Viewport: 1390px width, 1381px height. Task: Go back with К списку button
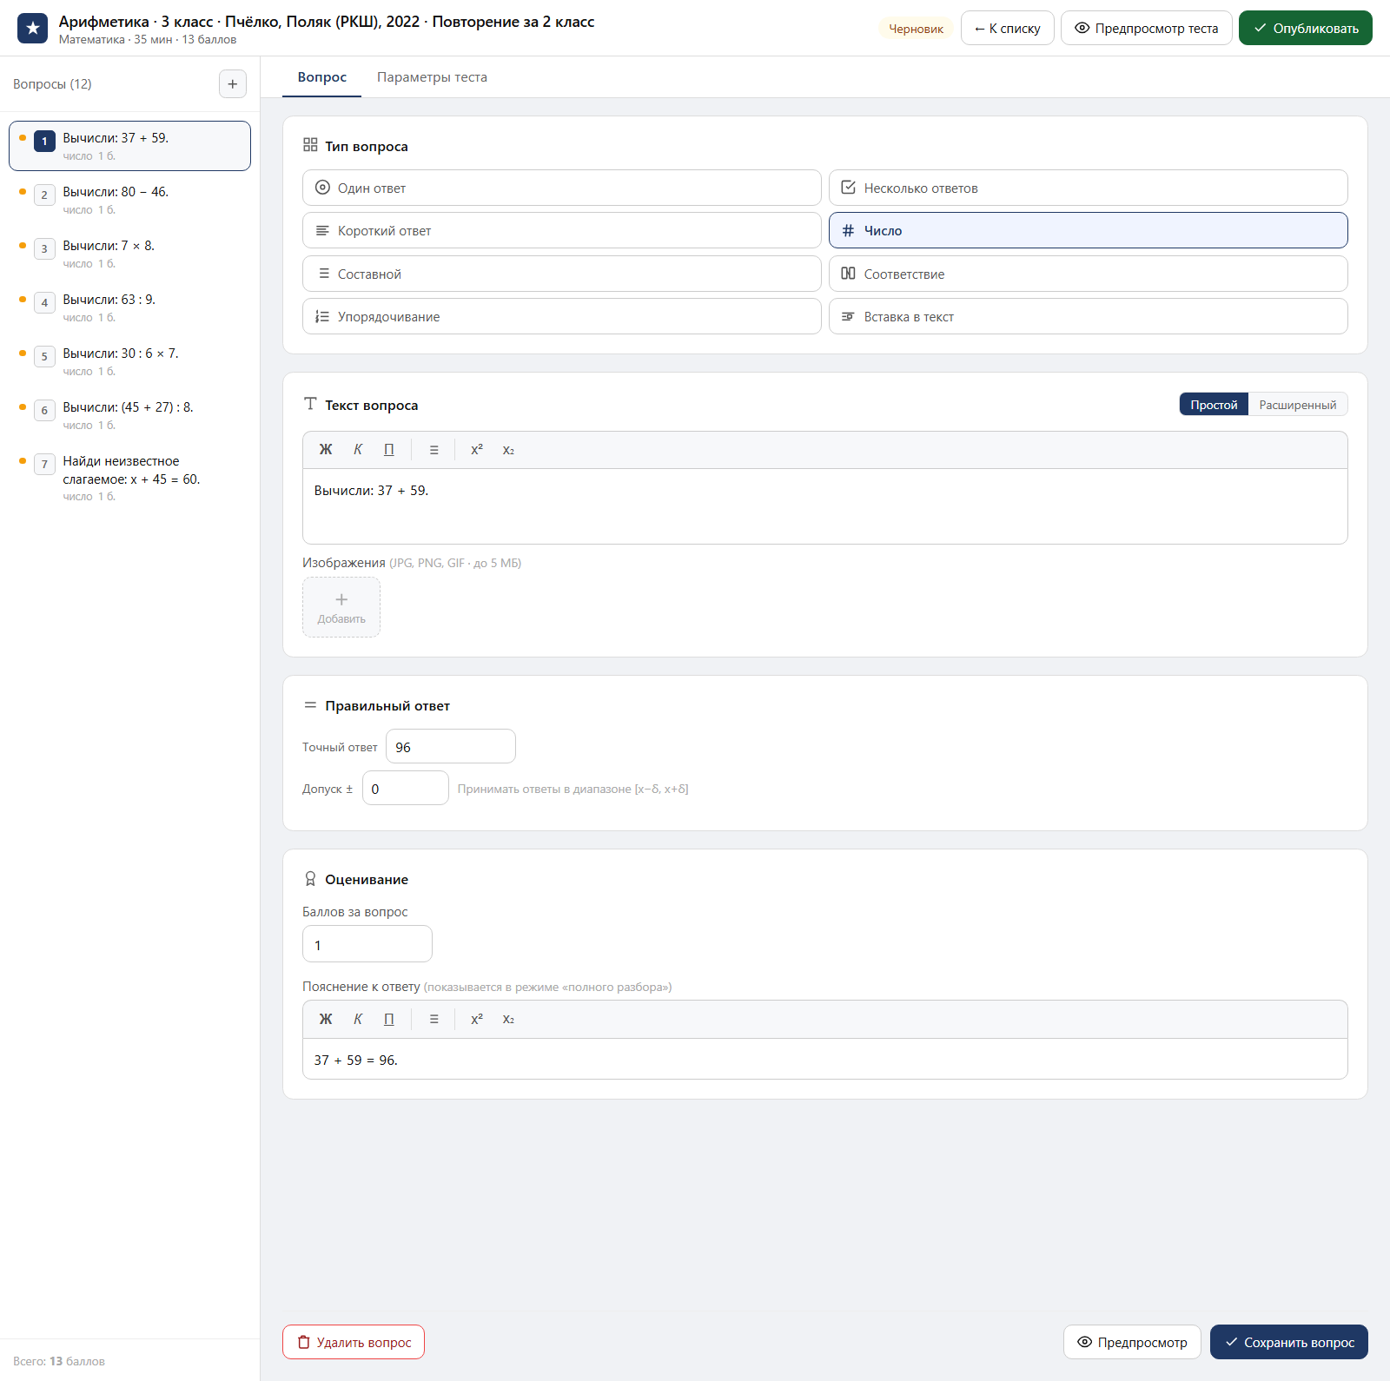point(1008,28)
